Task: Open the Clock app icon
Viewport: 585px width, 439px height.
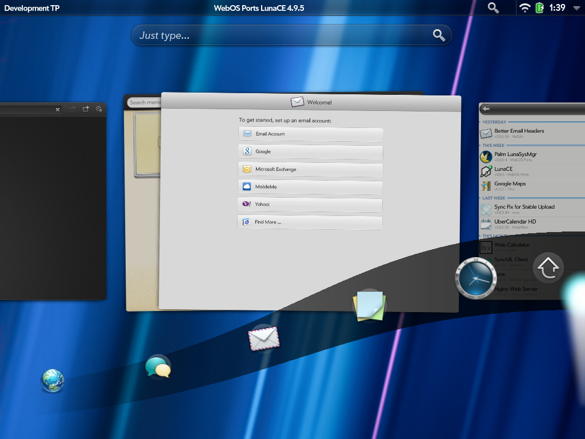Action: pos(475,278)
